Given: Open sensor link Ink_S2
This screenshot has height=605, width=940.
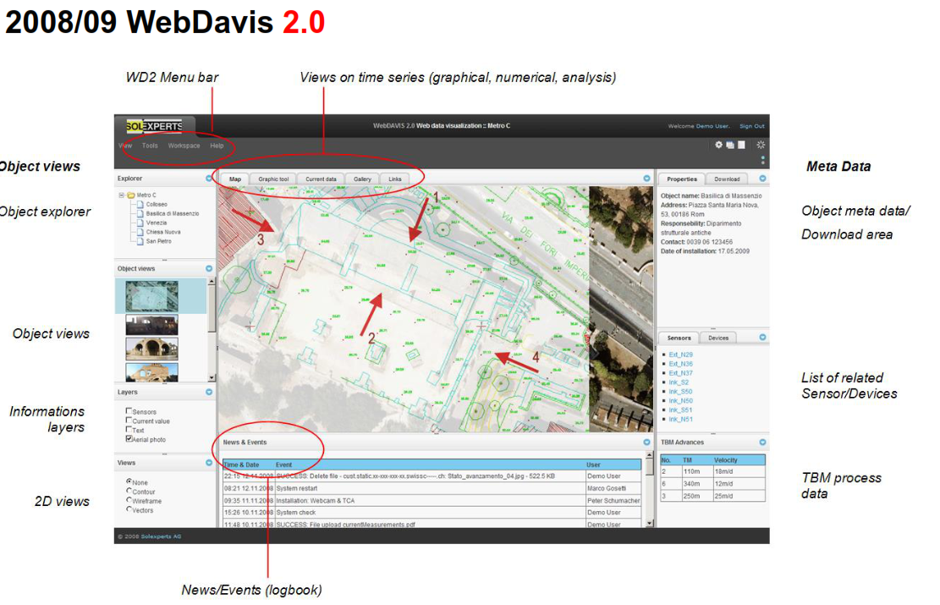Looking at the screenshot, I should 679,382.
